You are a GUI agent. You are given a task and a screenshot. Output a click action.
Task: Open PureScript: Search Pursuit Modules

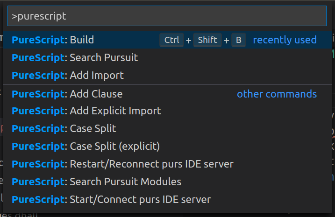click(x=167, y=182)
